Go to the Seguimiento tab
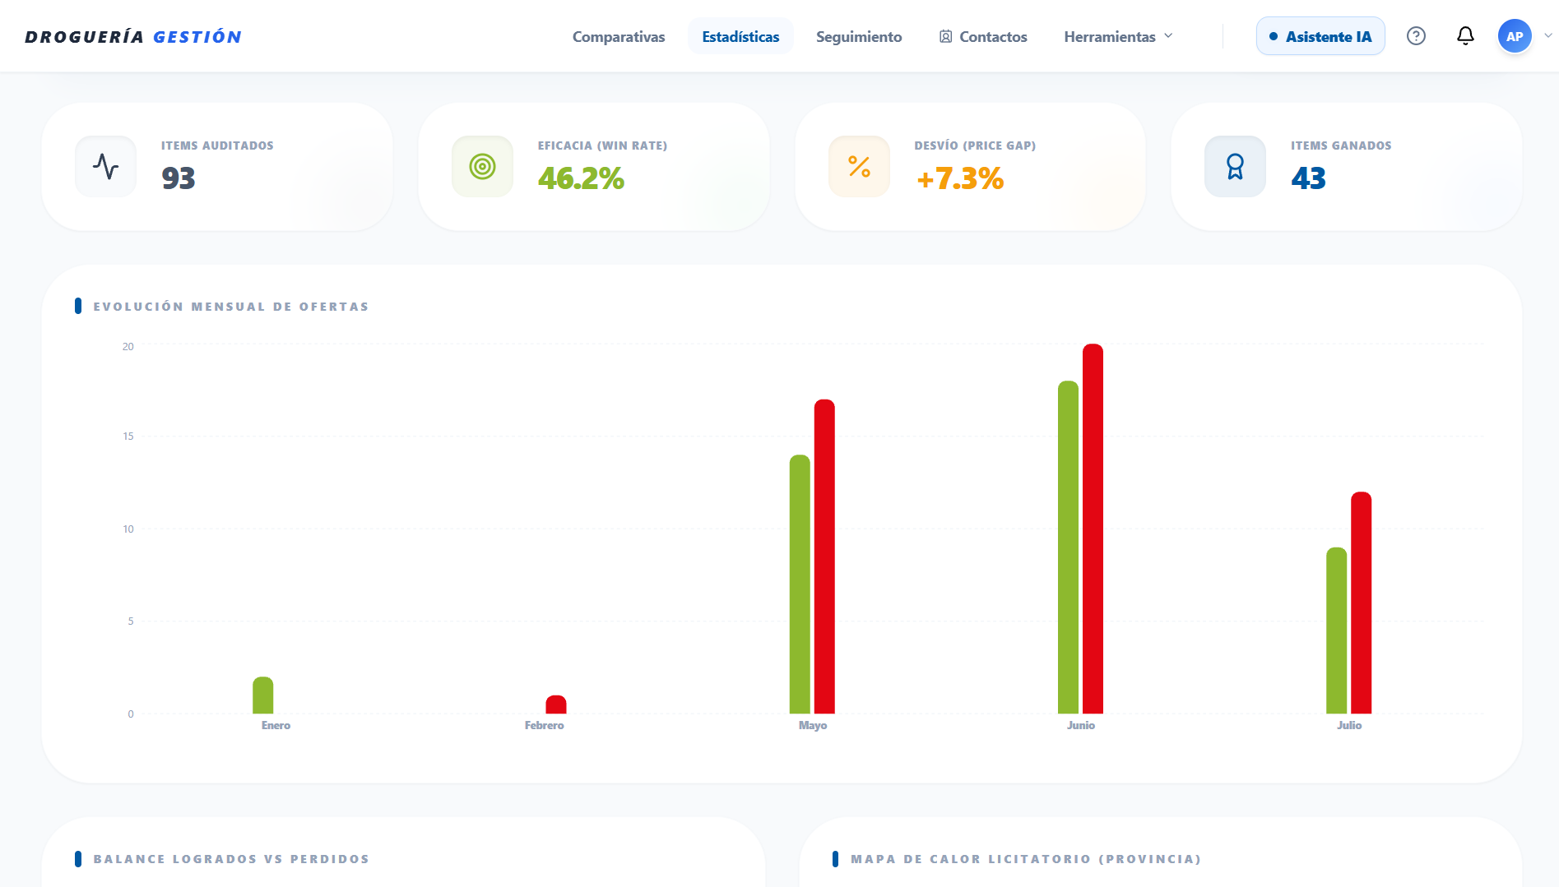This screenshot has height=887, width=1559. (859, 36)
